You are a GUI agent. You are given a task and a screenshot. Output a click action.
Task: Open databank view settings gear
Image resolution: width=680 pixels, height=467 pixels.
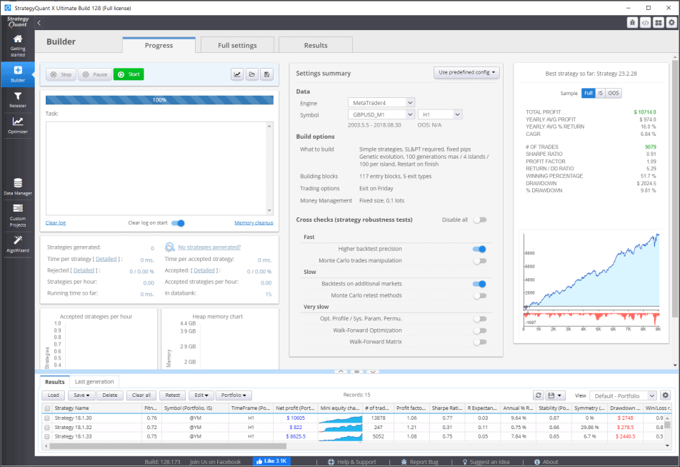point(666,395)
